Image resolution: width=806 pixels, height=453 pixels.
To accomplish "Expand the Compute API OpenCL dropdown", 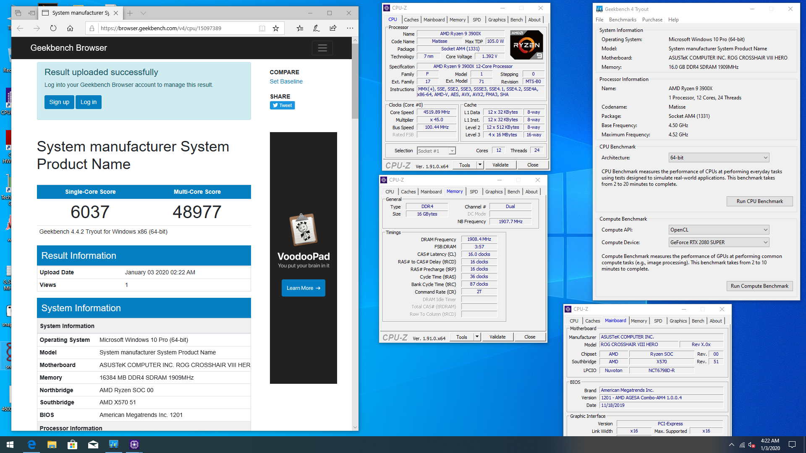I will pyautogui.click(x=719, y=230).
